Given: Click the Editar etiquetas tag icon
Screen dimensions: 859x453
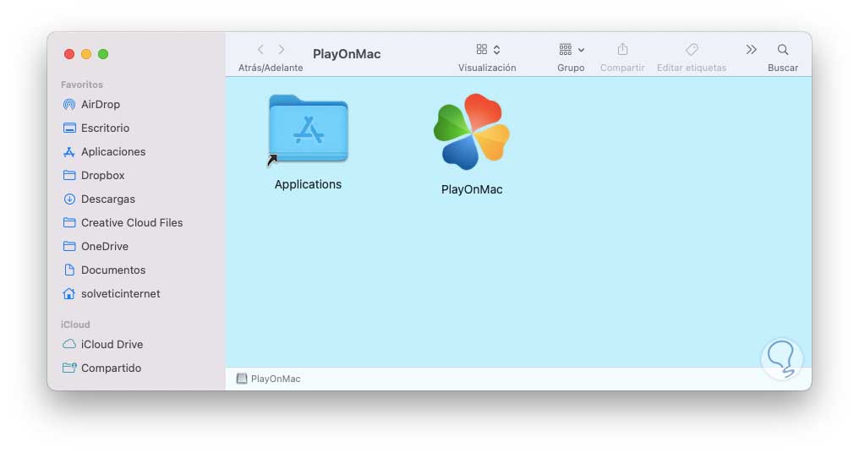Looking at the screenshot, I should pyautogui.click(x=692, y=50).
